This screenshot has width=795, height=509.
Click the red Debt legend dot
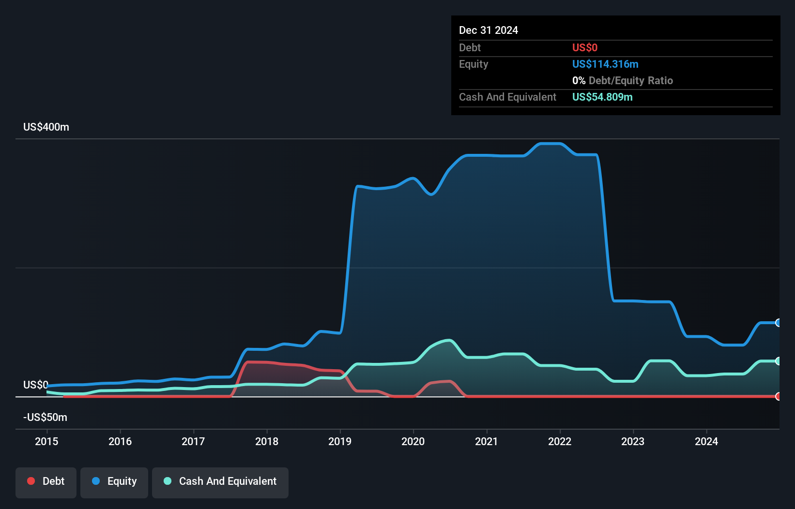pyautogui.click(x=31, y=481)
